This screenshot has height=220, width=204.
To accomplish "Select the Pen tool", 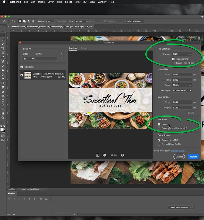I will click(x=3, y=96).
